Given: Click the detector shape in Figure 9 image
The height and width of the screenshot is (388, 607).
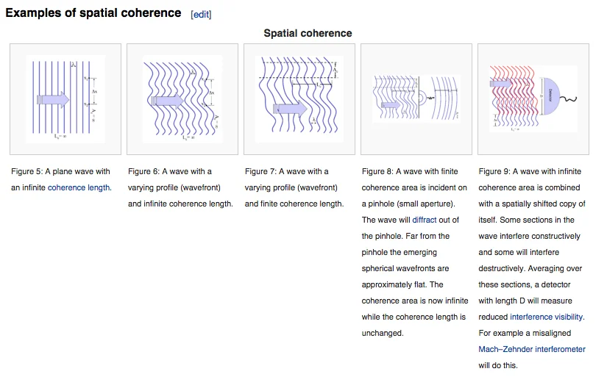Looking at the screenshot, I should pos(552,96).
